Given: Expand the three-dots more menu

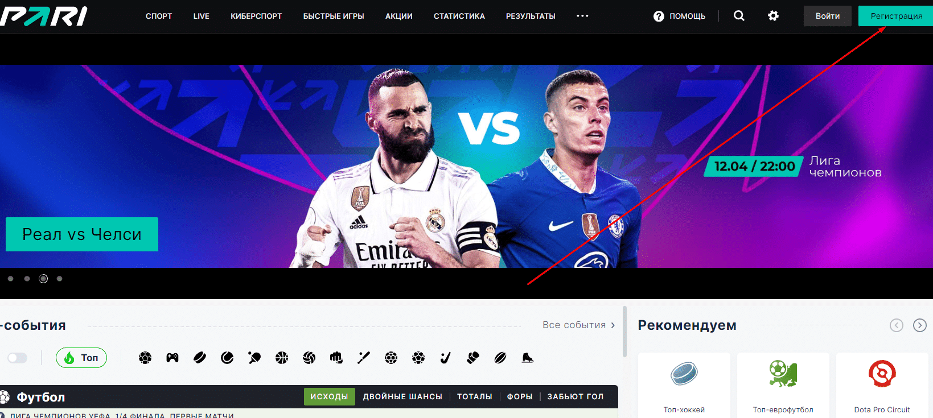Looking at the screenshot, I should pos(582,16).
